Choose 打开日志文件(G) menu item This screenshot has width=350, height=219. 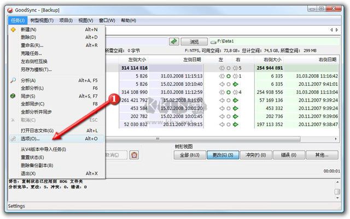pyautogui.click(x=57, y=131)
